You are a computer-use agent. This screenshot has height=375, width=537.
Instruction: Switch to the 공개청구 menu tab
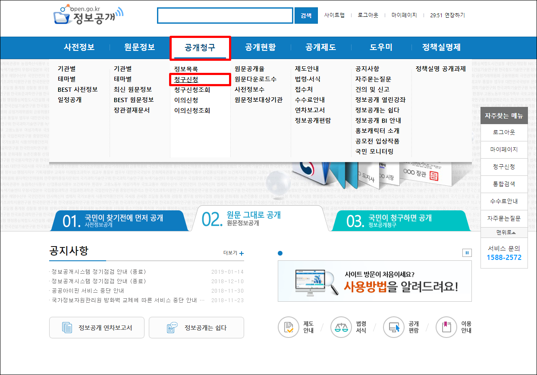click(x=200, y=48)
